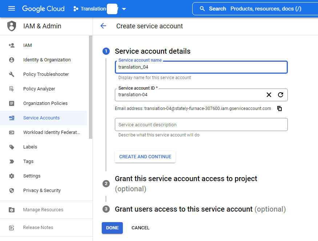Open Workload Identity Federation
This screenshot has height=241, width=318.
pos(43,132)
